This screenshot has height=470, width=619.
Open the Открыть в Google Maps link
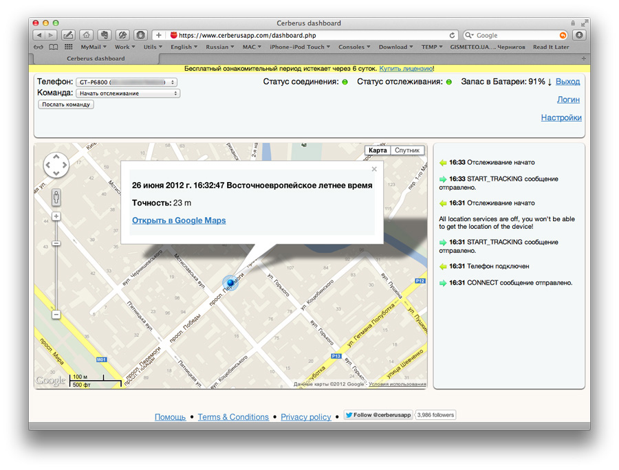click(x=179, y=221)
